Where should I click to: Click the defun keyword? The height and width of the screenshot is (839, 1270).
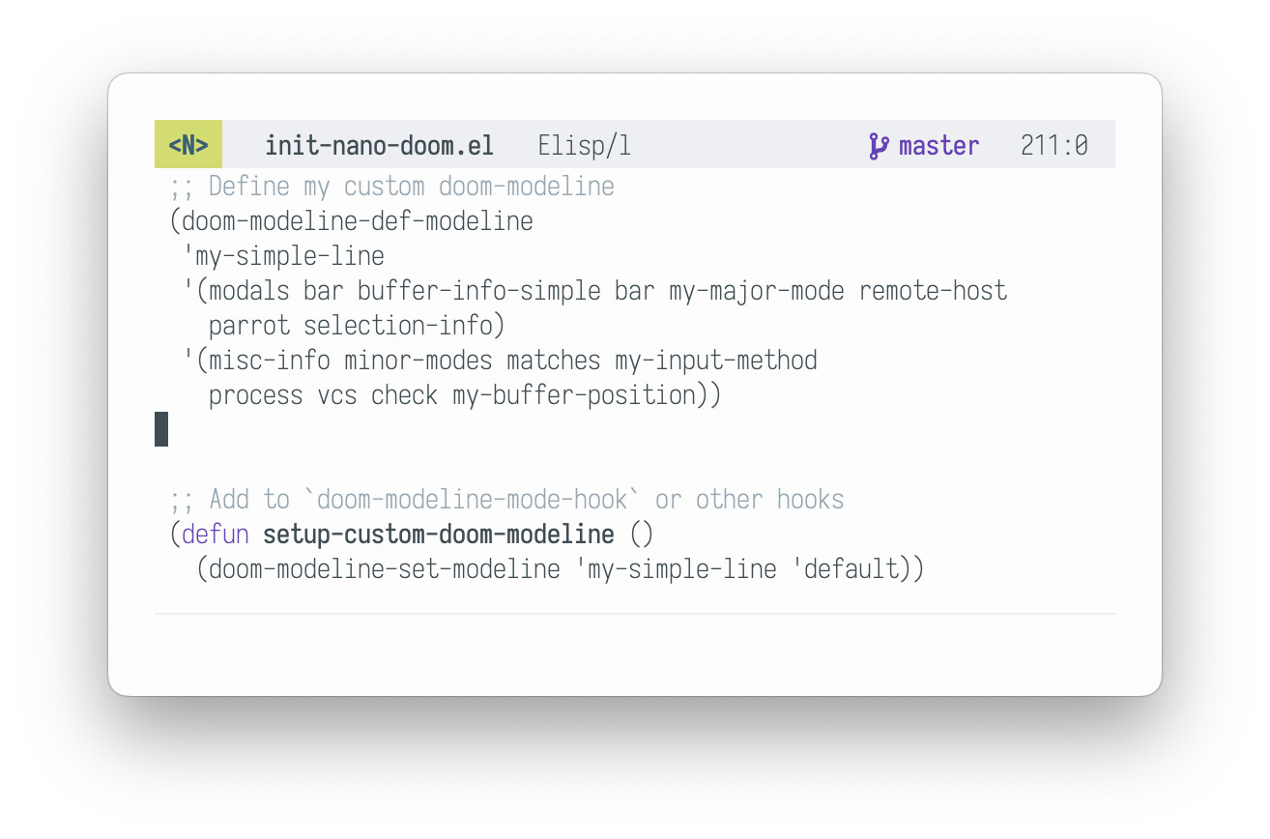[x=216, y=534]
